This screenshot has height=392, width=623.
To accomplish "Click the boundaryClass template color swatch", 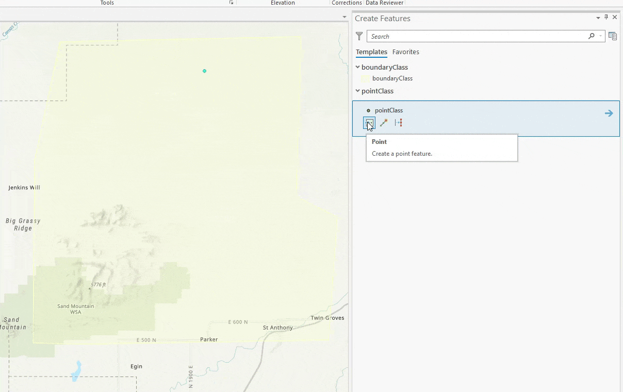I will click(x=365, y=78).
